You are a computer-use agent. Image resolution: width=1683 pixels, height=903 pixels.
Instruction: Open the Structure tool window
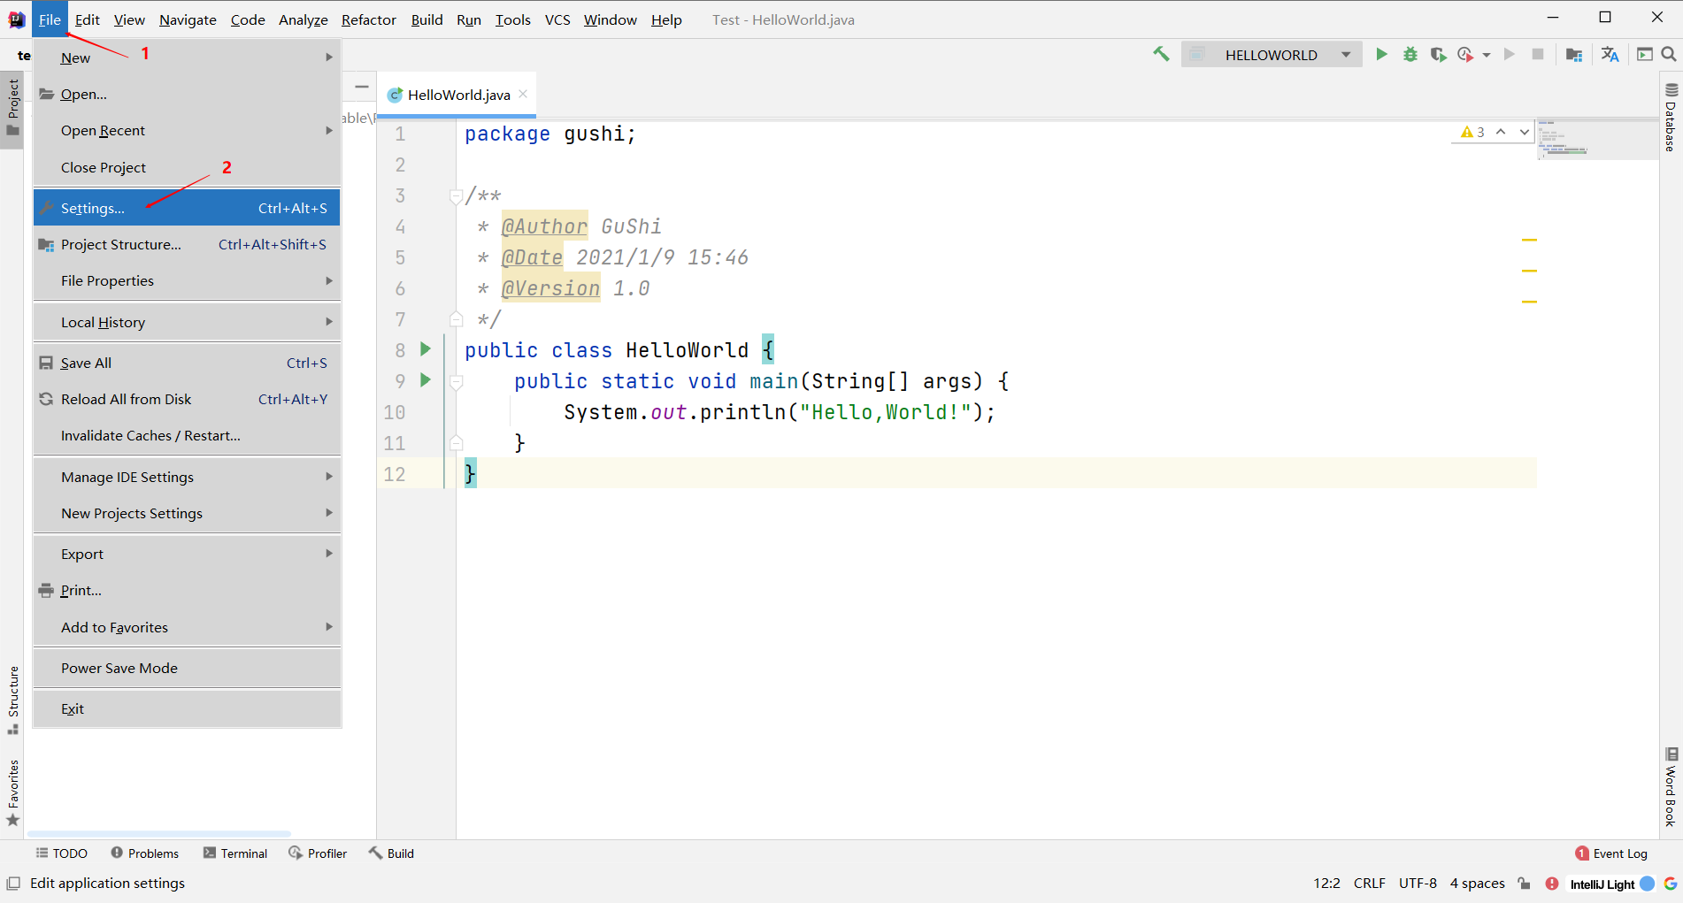13,700
